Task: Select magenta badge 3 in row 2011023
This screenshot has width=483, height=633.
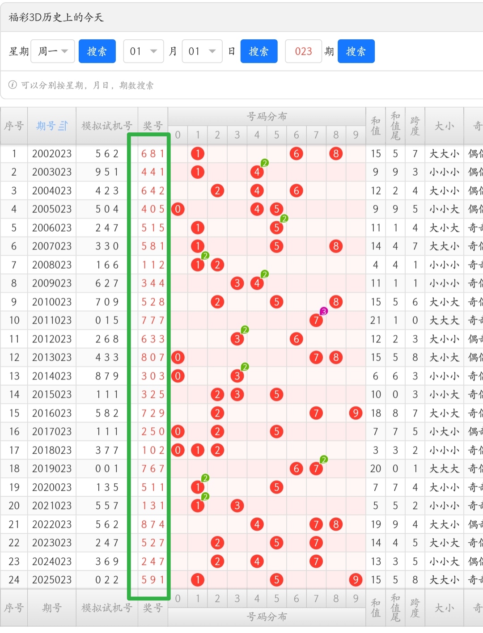Action: point(324,311)
